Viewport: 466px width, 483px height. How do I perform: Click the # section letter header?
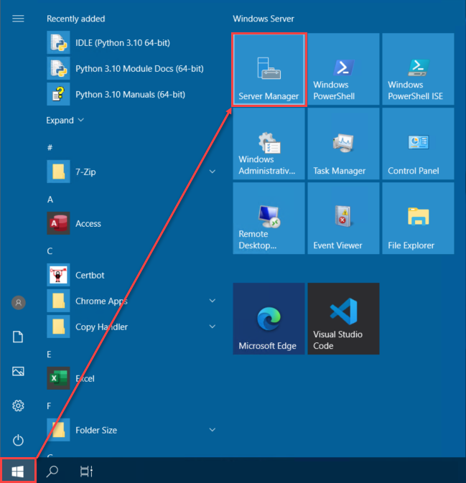point(50,148)
